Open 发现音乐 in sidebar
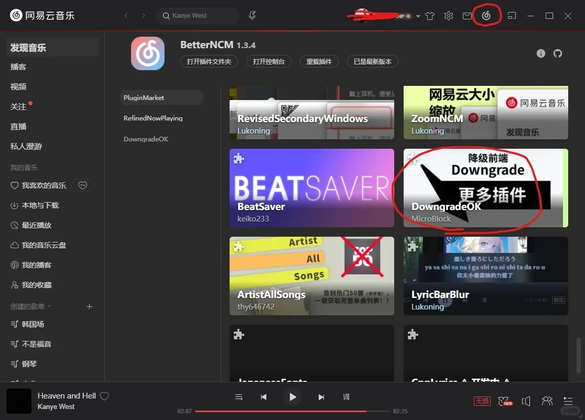This screenshot has width=585, height=420. pyautogui.click(x=52, y=47)
